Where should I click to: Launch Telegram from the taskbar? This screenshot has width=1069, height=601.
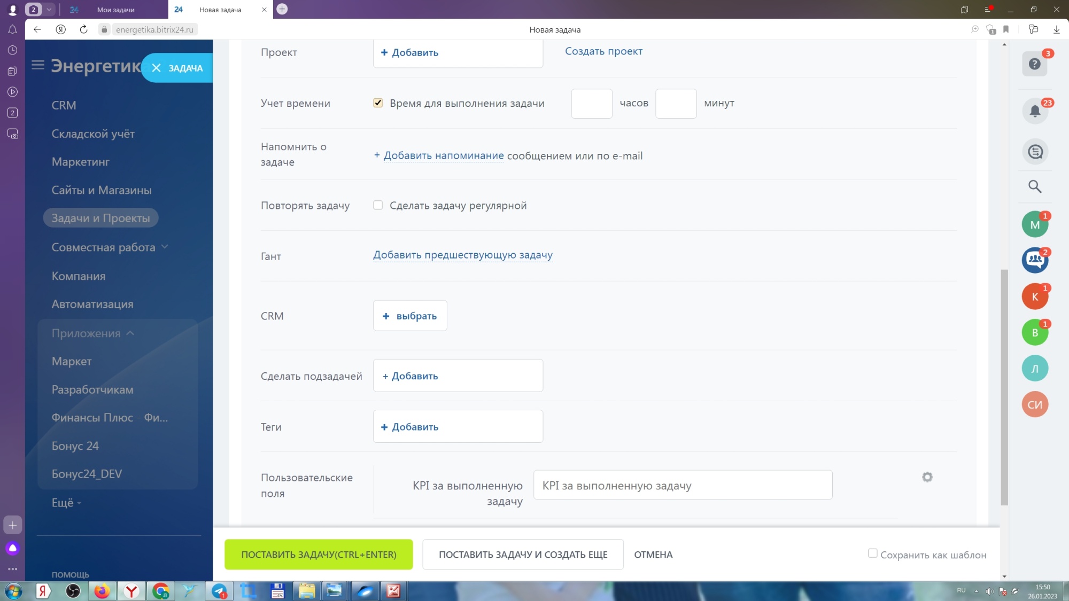[x=219, y=591]
